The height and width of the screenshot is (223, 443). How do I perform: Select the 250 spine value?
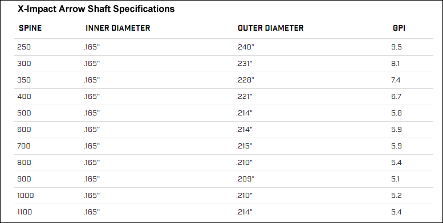click(24, 47)
